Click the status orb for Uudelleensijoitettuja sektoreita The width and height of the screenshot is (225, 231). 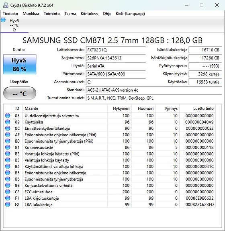tap(8, 116)
